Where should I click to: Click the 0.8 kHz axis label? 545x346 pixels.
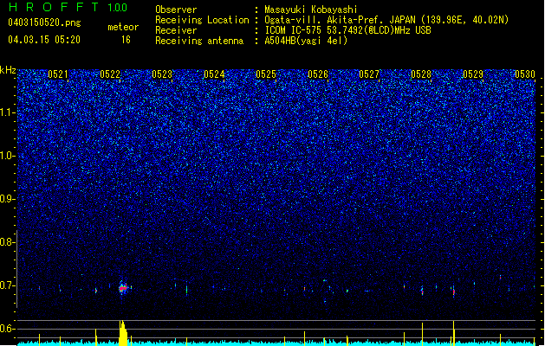click(x=8, y=242)
